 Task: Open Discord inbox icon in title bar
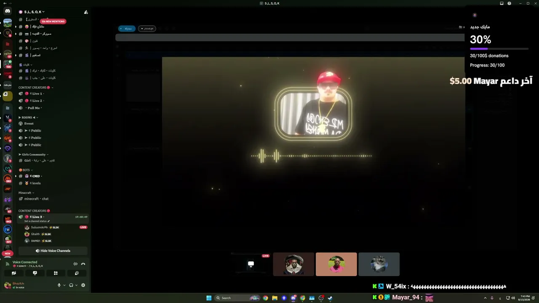[502, 3]
